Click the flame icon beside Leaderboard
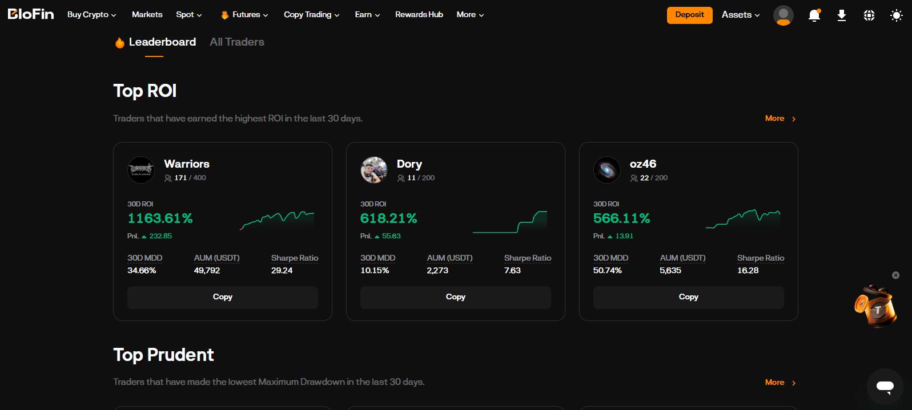Viewport: 912px width, 410px height. click(x=120, y=43)
